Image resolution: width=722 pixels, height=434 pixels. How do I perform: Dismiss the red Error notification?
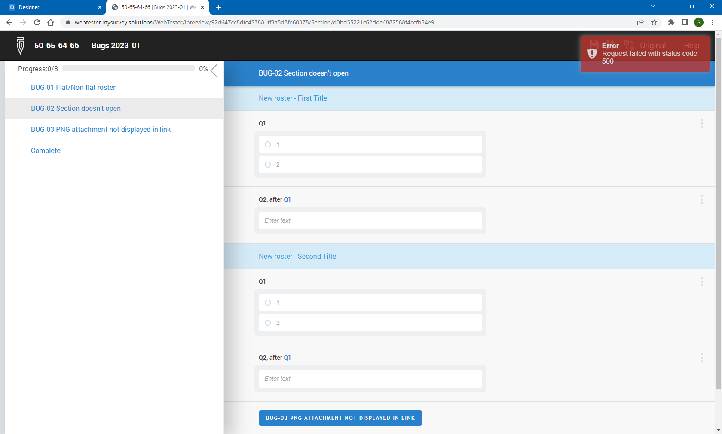pos(645,54)
